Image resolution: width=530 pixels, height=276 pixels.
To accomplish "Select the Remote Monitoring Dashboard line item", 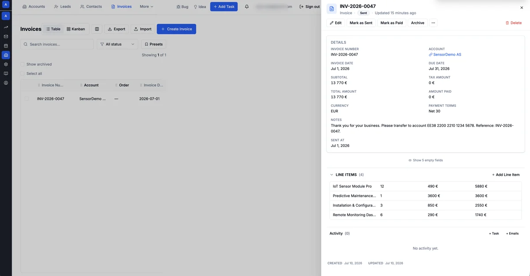I will click(x=426, y=215).
